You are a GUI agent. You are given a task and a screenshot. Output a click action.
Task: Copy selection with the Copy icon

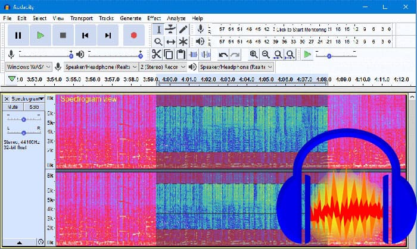coord(169,54)
